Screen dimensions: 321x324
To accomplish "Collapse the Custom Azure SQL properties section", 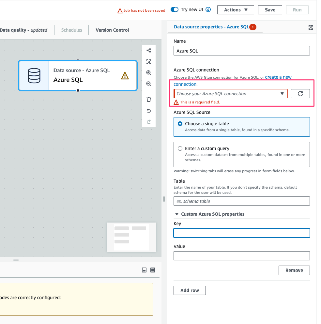I will pyautogui.click(x=177, y=214).
